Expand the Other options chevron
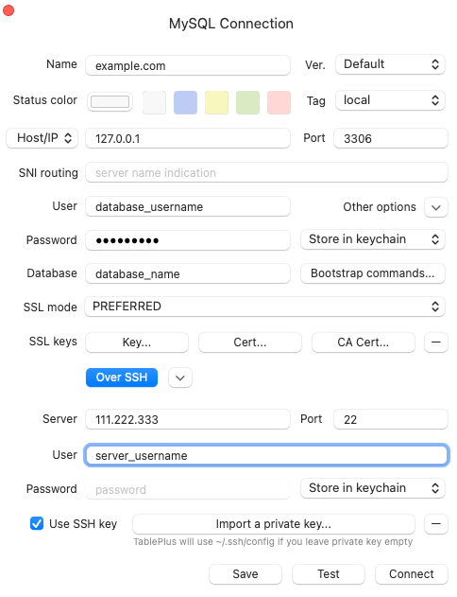 [436, 207]
